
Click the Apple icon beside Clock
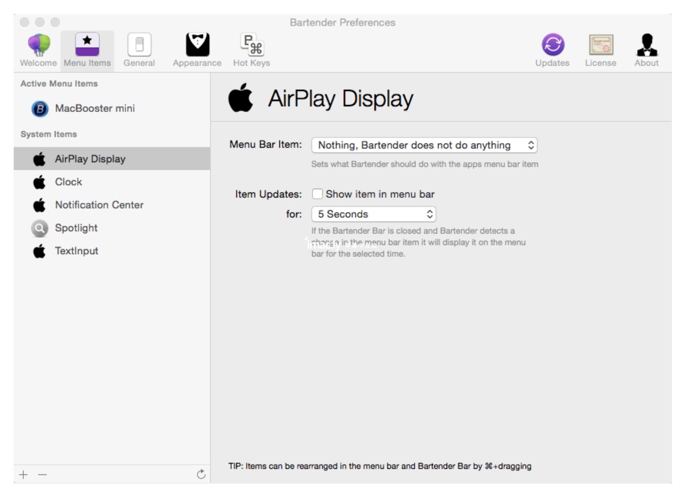point(39,182)
